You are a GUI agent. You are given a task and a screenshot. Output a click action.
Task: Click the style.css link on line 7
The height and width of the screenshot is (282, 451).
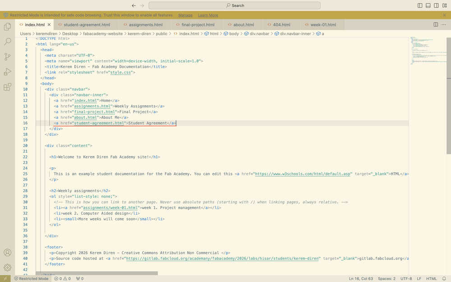tap(120, 72)
